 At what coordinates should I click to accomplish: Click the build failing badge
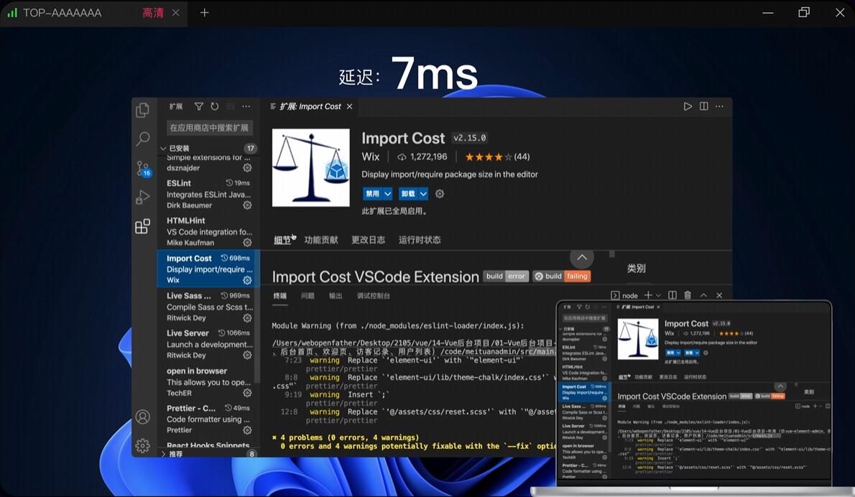562,277
